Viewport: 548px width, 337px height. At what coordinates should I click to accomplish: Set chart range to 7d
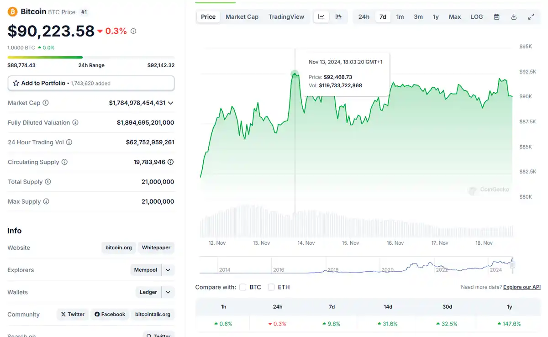(383, 17)
